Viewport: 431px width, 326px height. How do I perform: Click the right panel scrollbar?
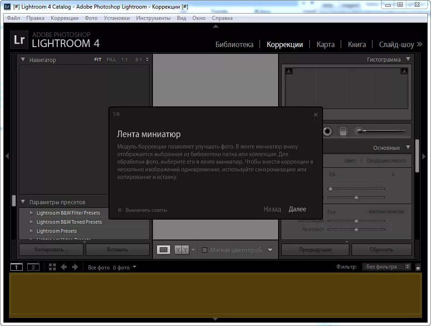pyautogui.click(x=417, y=156)
